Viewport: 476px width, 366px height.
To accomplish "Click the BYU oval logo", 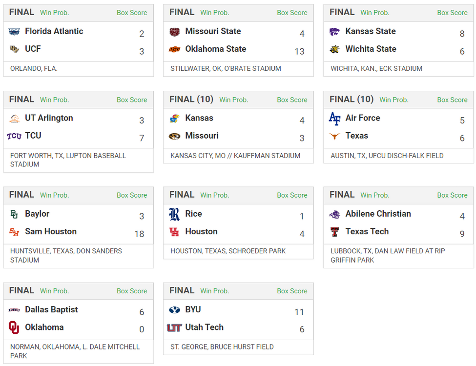I will 174,310.
